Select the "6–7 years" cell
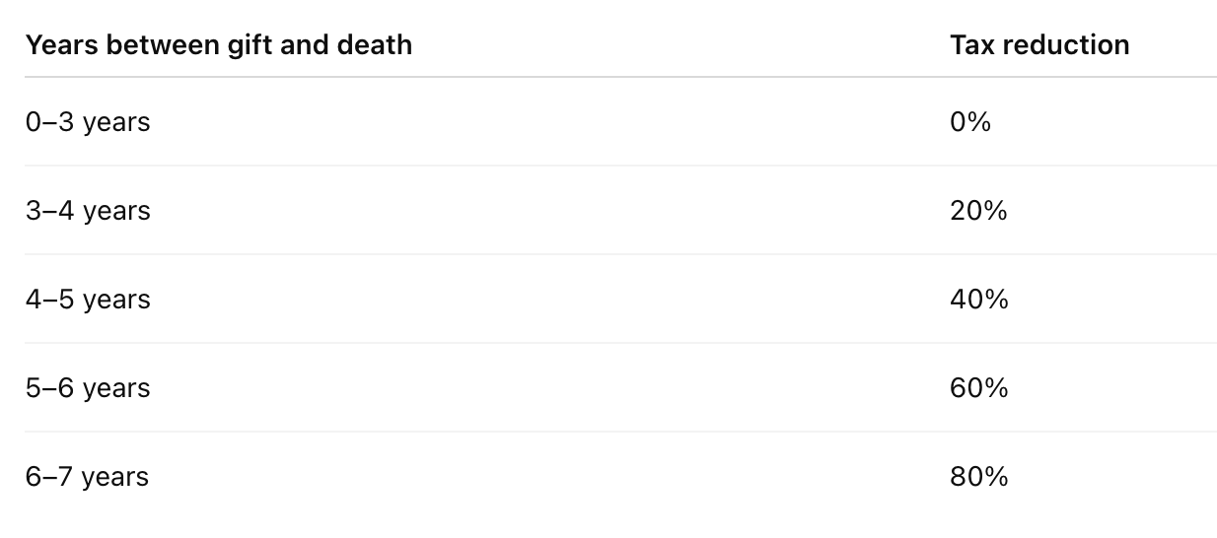The width and height of the screenshot is (1217, 538). click(88, 477)
